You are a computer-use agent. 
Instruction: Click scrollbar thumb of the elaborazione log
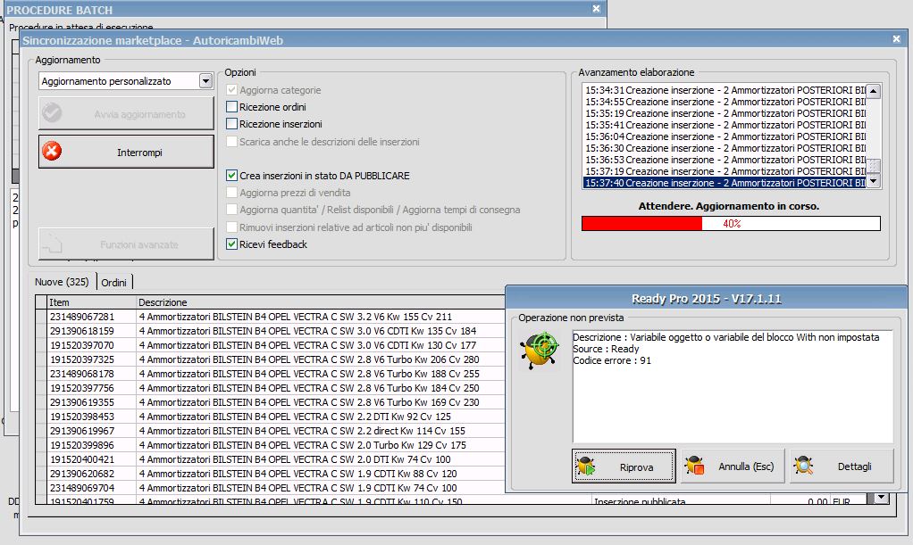(x=874, y=166)
